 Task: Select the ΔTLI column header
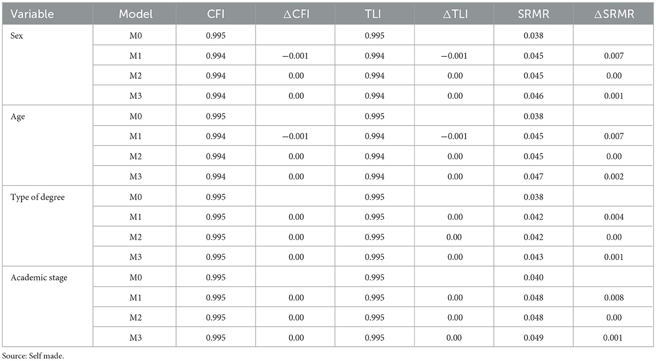[x=455, y=14]
